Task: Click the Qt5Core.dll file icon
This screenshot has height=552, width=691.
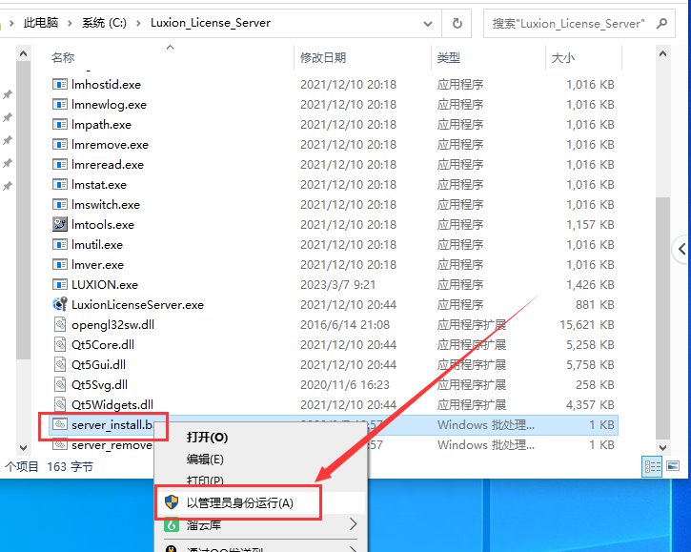Action: click(59, 345)
